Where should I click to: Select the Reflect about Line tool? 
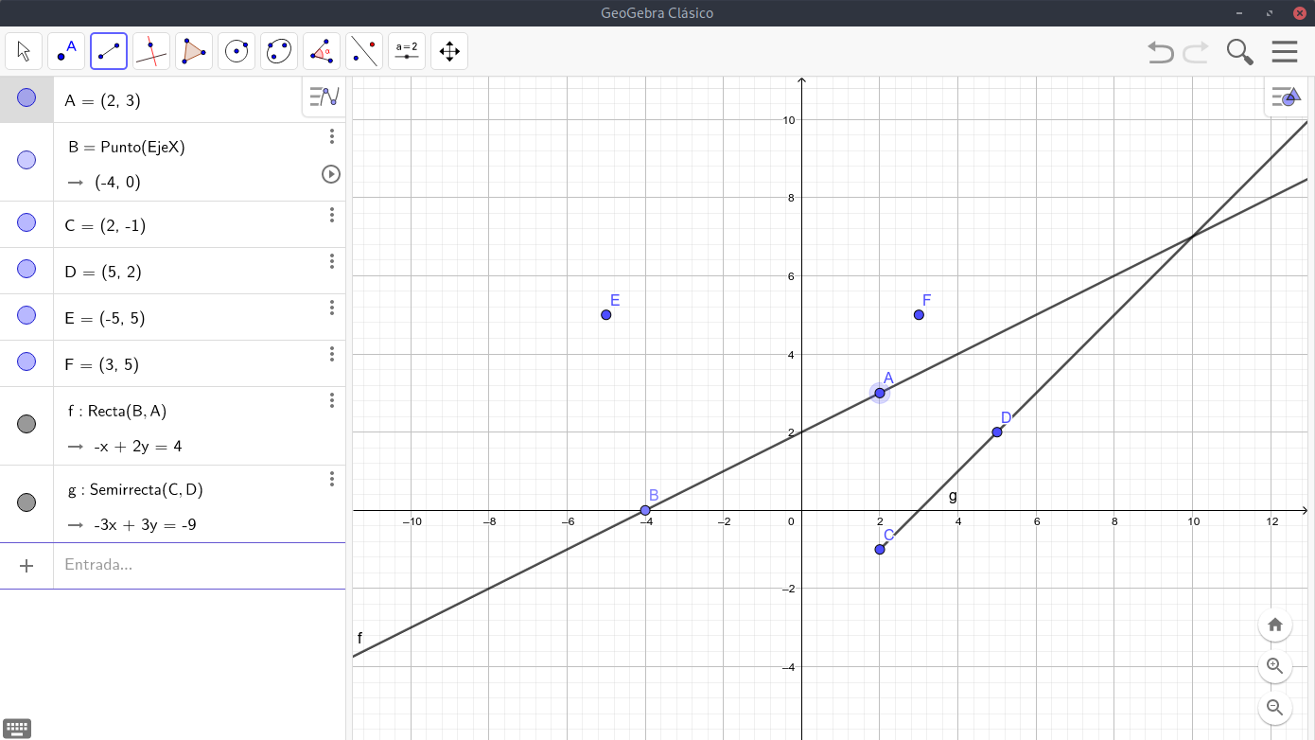[x=364, y=51]
